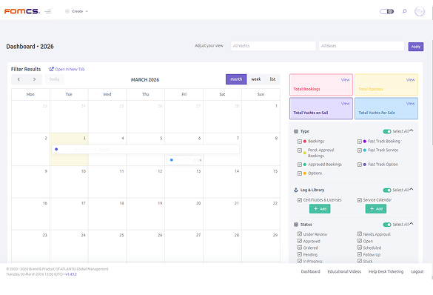
Task: Click Add under Certificates & Licenses
Action: click(x=320, y=209)
